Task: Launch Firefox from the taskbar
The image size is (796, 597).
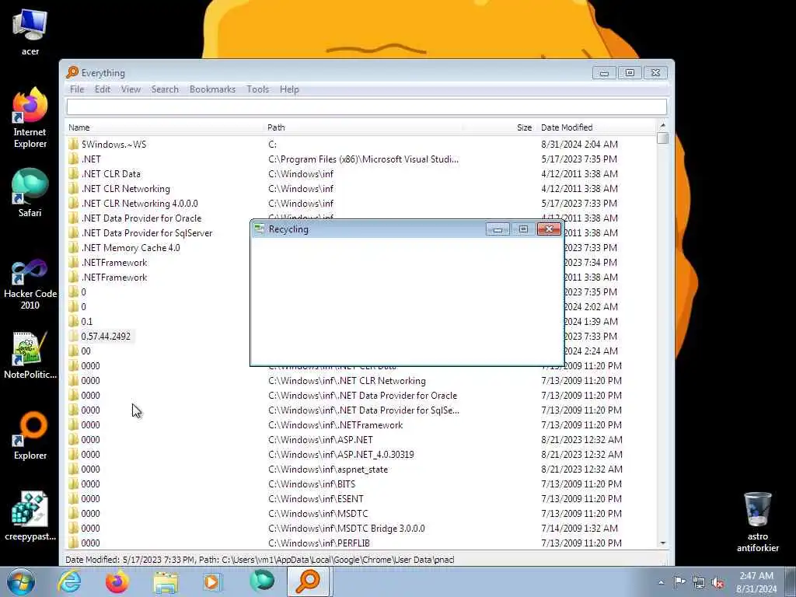Action: click(x=117, y=581)
